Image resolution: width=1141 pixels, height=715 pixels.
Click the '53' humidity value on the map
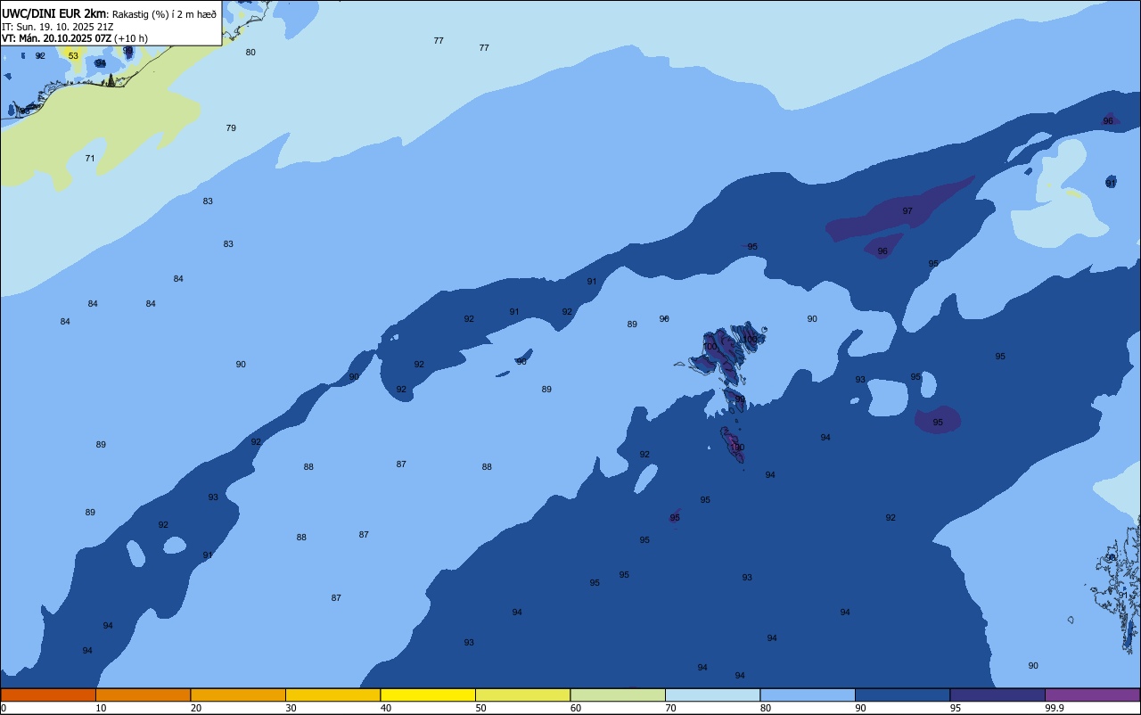click(x=73, y=56)
